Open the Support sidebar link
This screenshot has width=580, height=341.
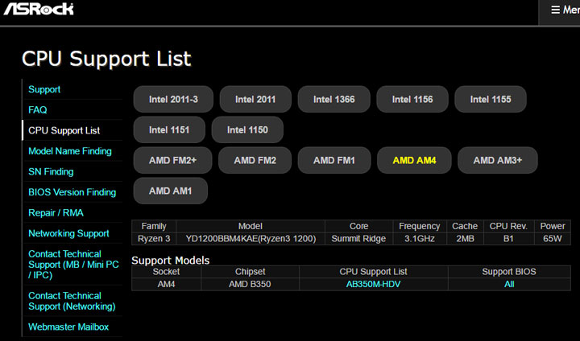(44, 89)
